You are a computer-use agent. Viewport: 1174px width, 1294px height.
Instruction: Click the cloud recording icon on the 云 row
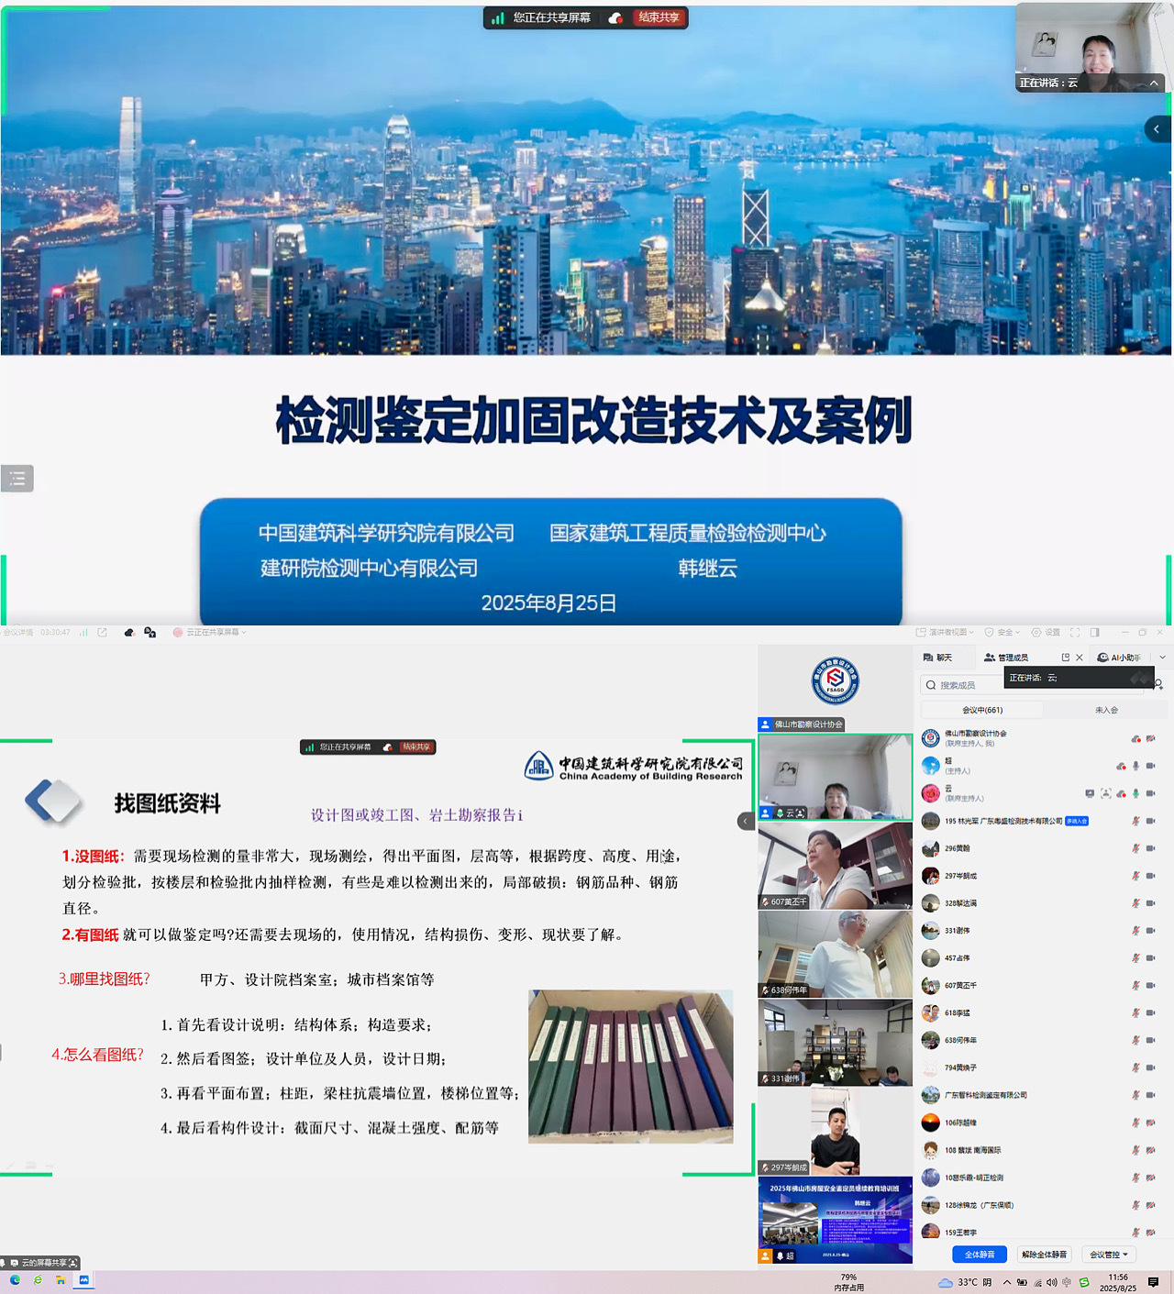(x=1121, y=793)
